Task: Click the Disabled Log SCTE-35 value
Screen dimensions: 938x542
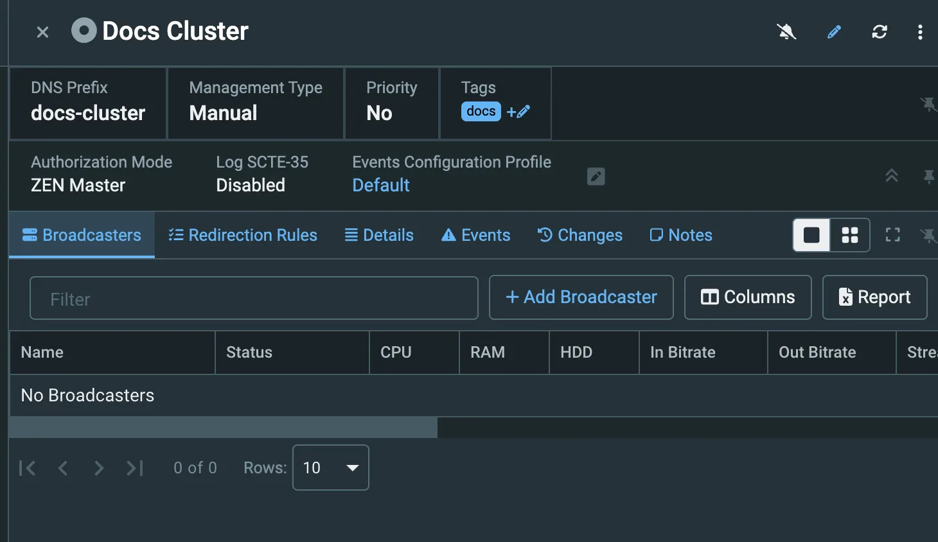Action: point(251,185)
